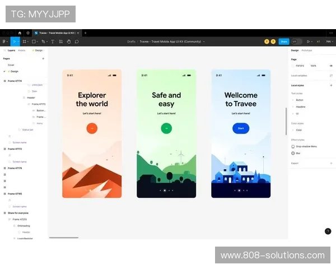Switch to the Assets tab
336x269 pixels.
click(22, 50)
